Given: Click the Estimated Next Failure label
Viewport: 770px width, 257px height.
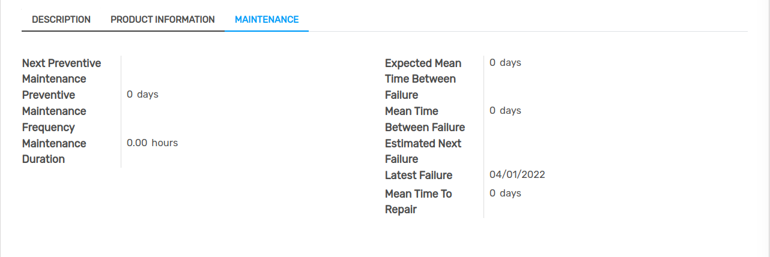Looking at the screenshot, I should tap(423, 151).
